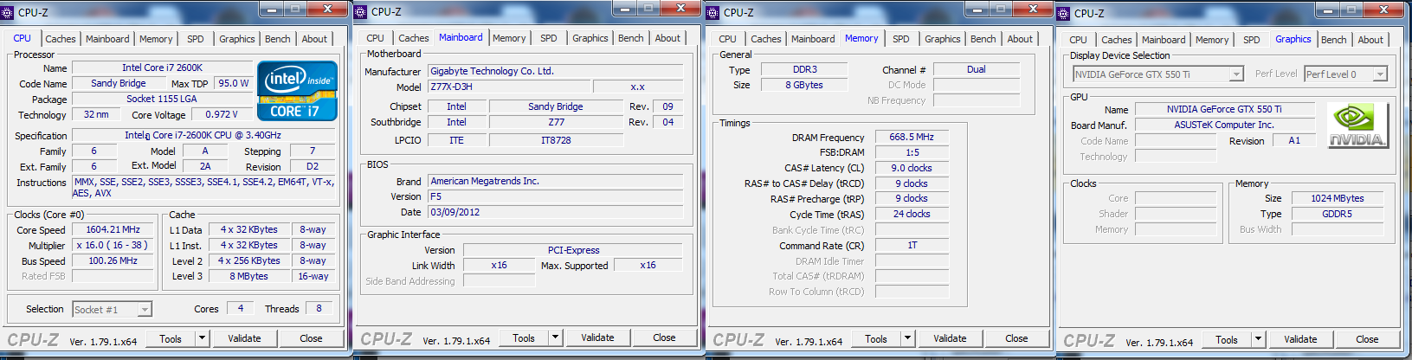Screen dimensions: 1412x360
Task: Click the Sandy Bridge code name field
Action: click(119, 84)
